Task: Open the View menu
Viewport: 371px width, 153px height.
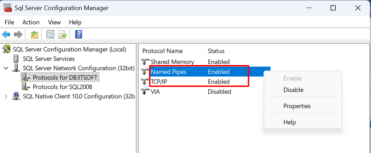Action: [54, 22]
